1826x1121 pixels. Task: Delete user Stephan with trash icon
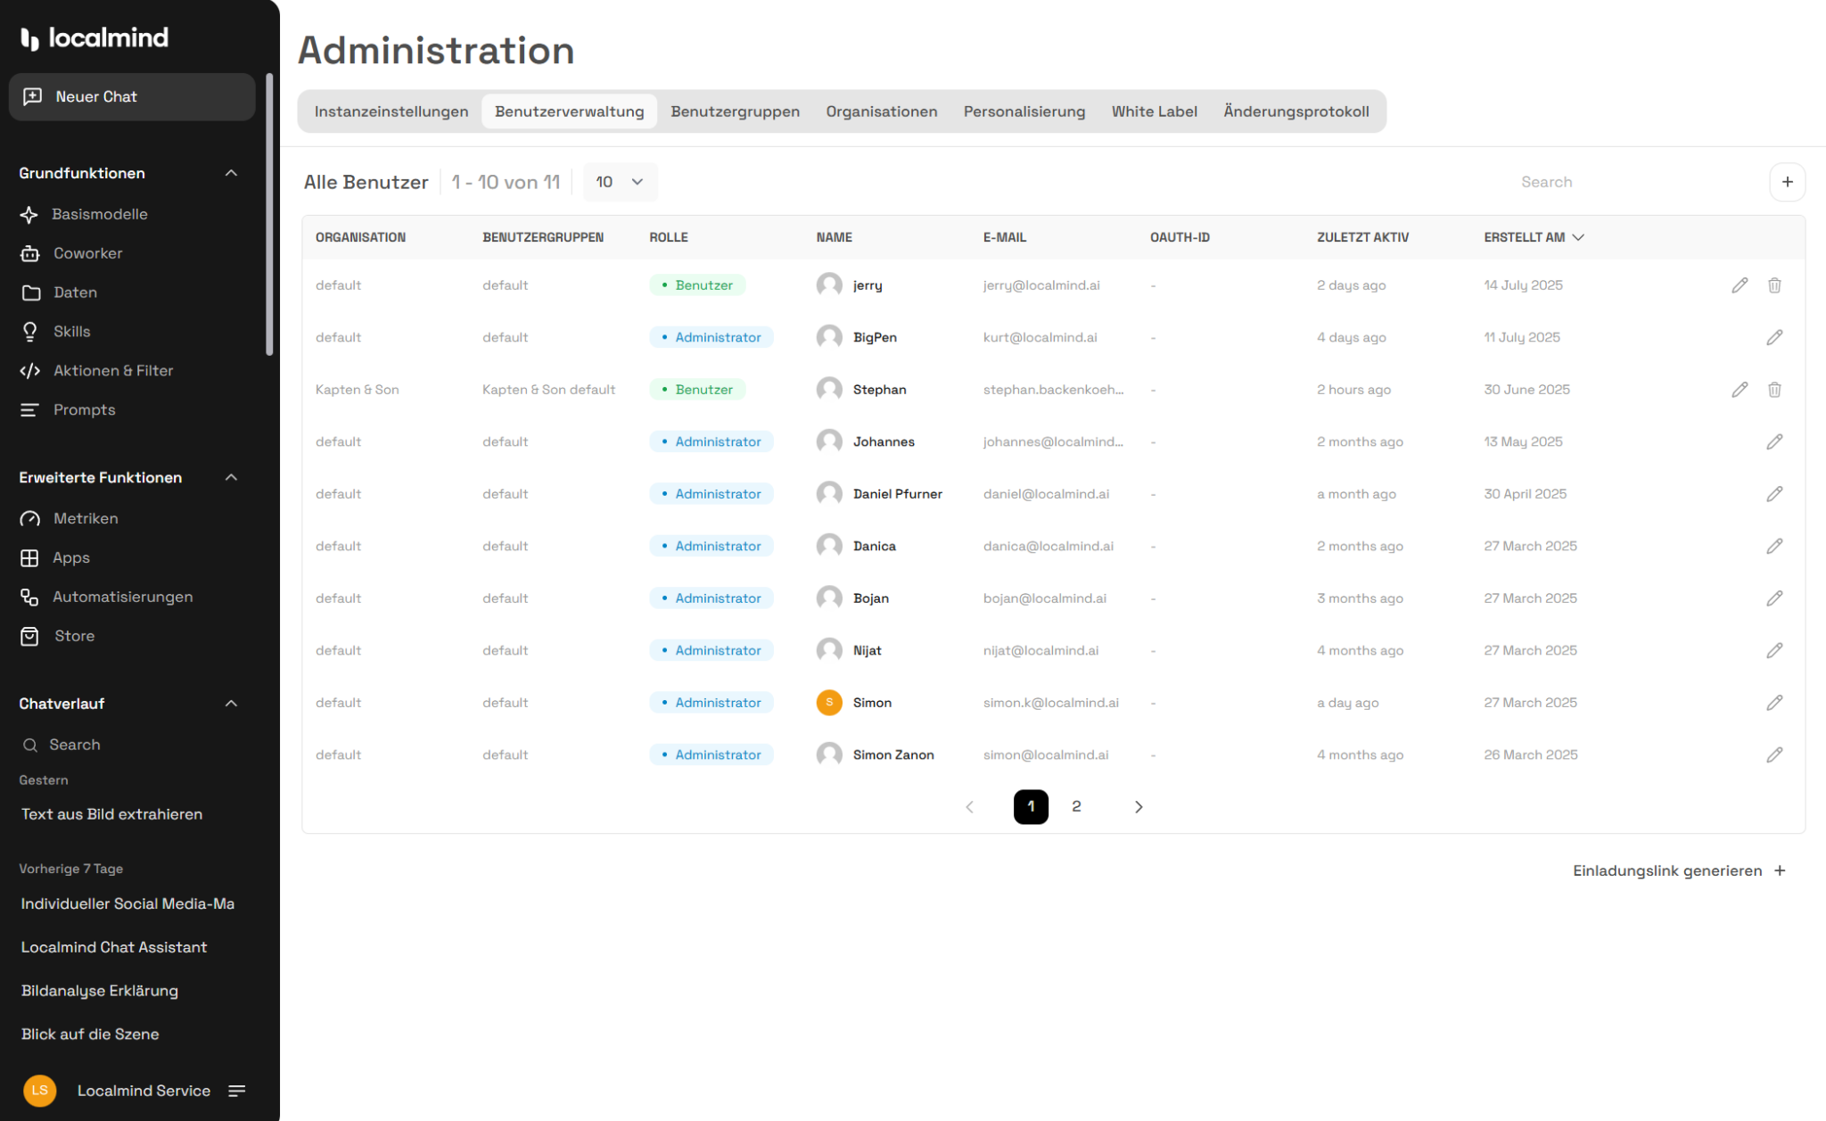pos(1774,390)
